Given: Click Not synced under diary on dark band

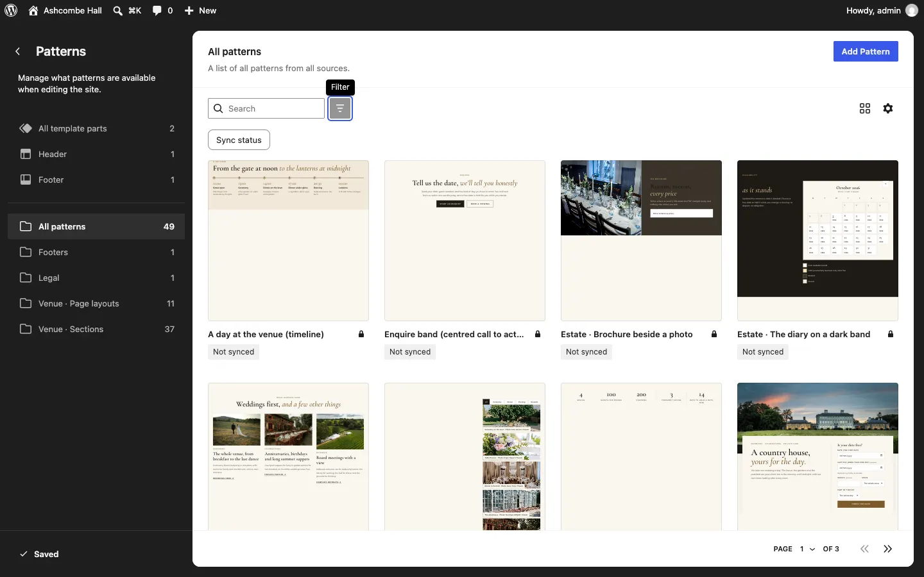Looking at the screenshot, I should [763, 351].
